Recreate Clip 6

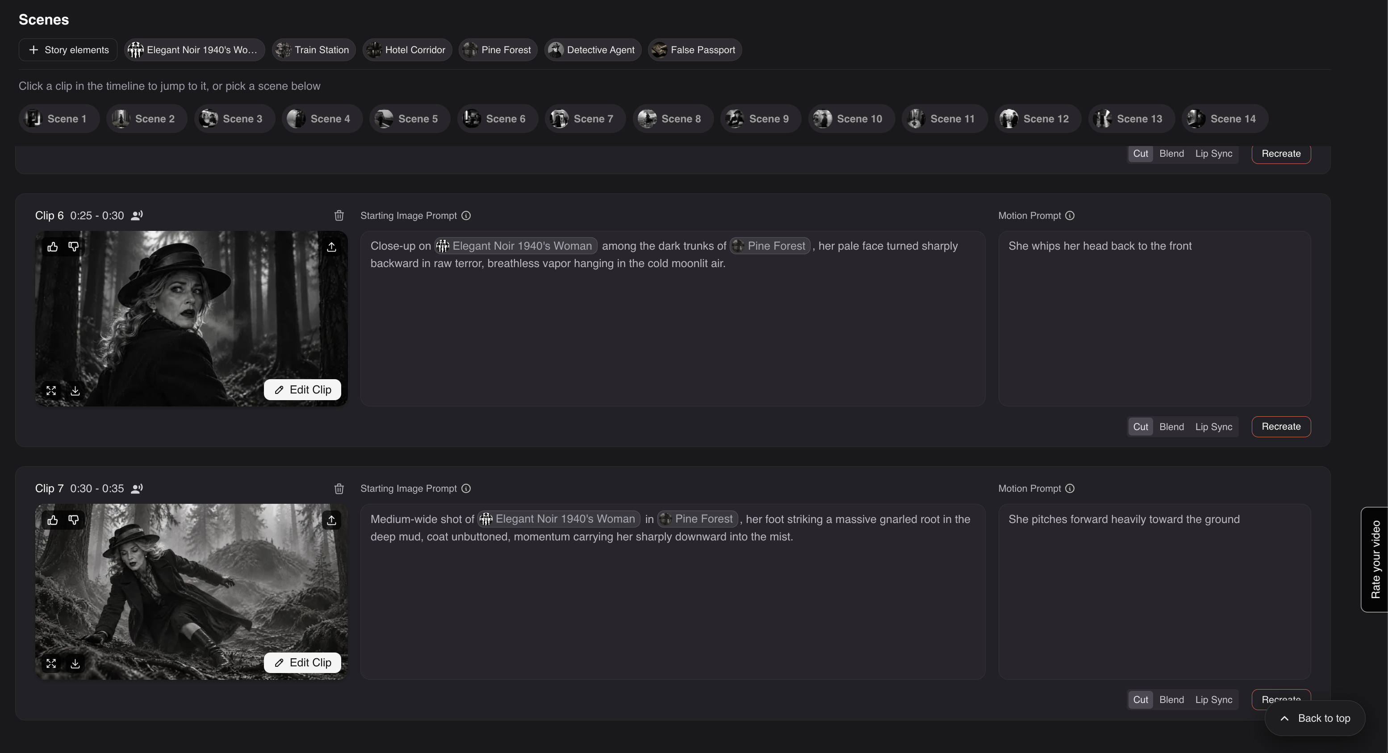[1281, 427]
